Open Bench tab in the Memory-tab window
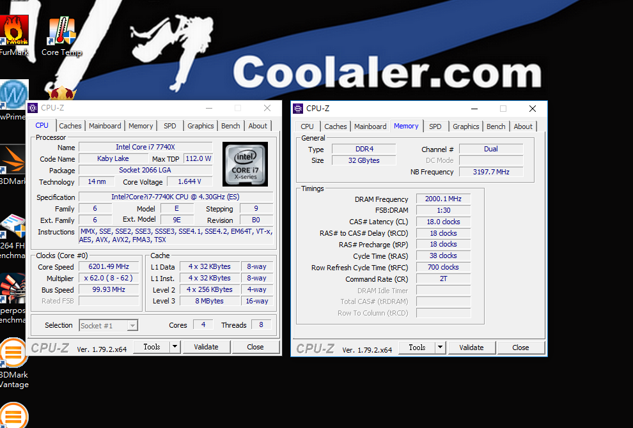 point(496,126)
